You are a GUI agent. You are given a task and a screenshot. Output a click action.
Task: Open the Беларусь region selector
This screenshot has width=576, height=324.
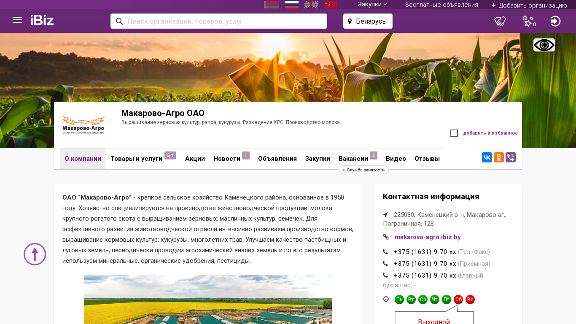368,21
